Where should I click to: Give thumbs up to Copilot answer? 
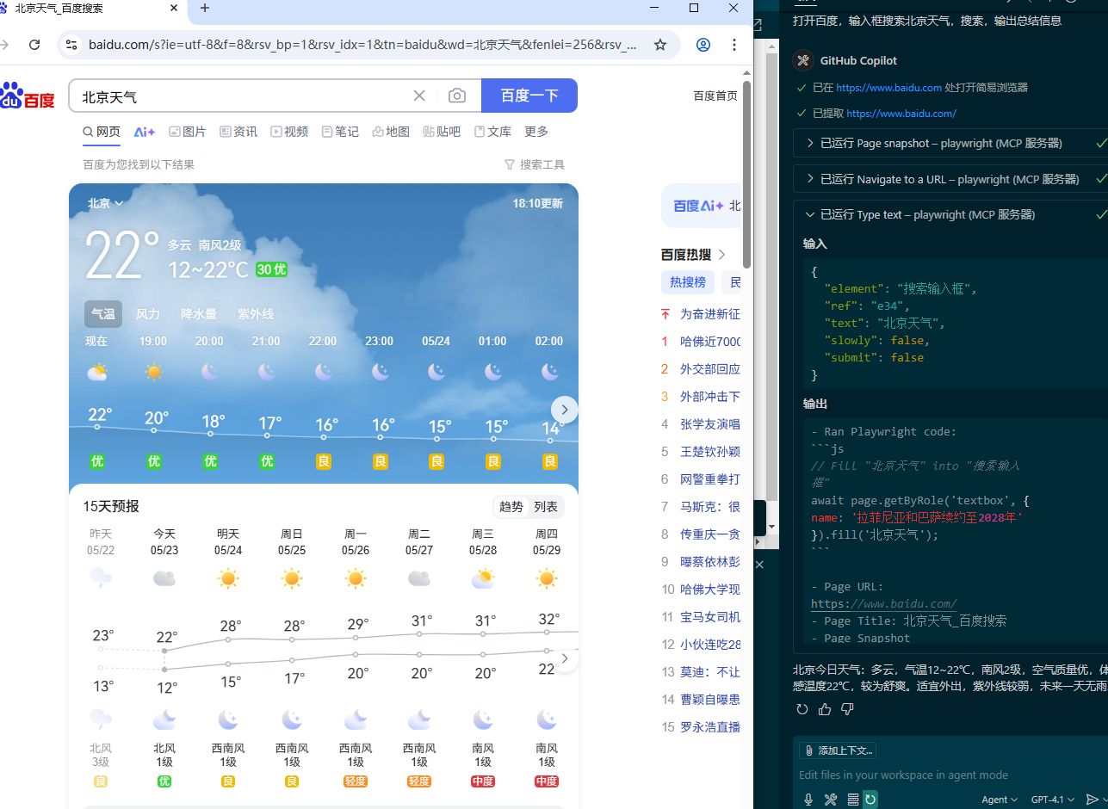(825, 709)
